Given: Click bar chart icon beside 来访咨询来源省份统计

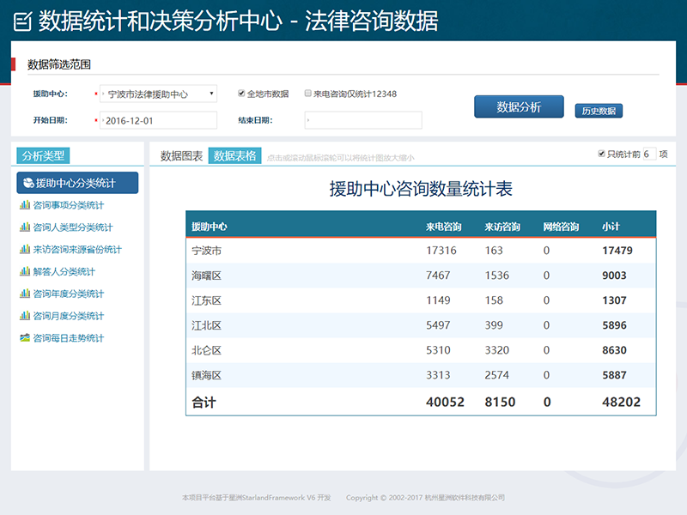Looking at the screenshot, I should (25, 249).
